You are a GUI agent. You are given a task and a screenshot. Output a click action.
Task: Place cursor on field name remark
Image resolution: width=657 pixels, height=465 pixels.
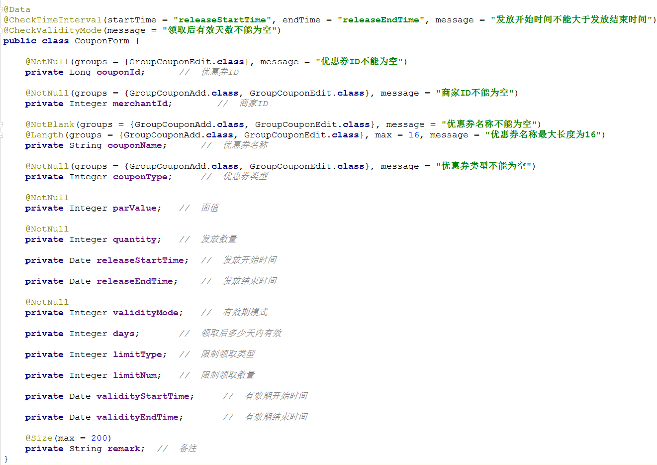tap(124, 449)
